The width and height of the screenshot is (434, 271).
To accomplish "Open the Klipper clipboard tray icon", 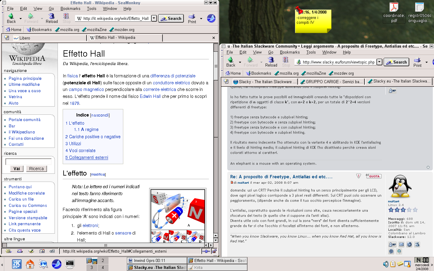I will [x=393, y=264].
